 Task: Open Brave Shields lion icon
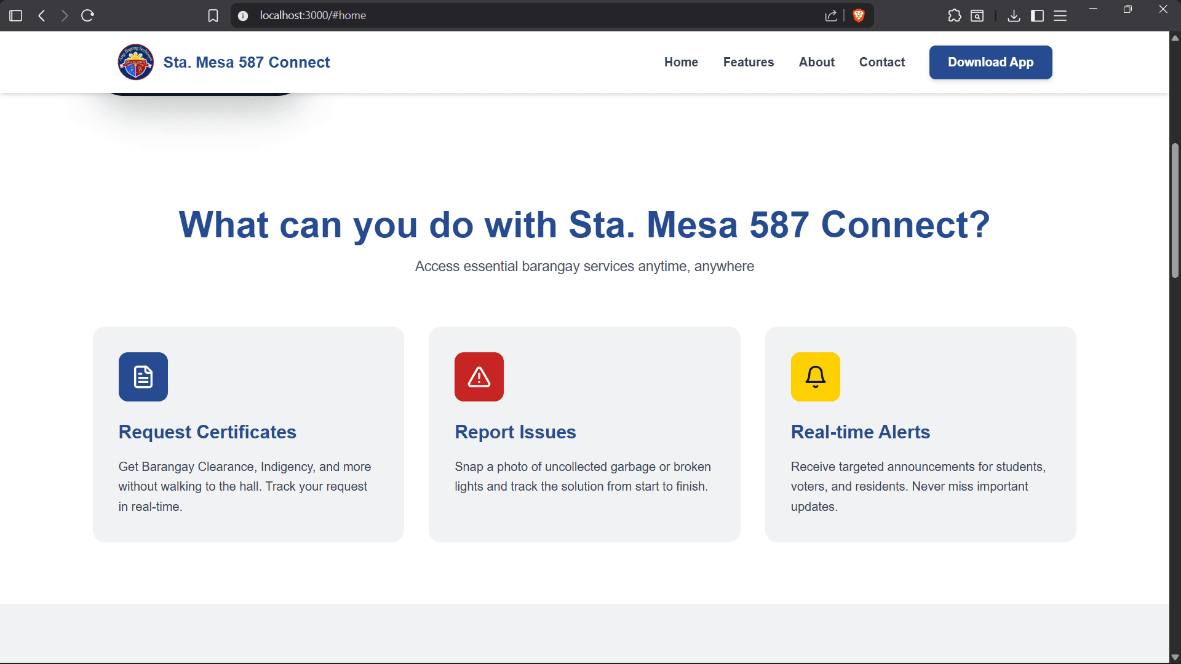859,15
